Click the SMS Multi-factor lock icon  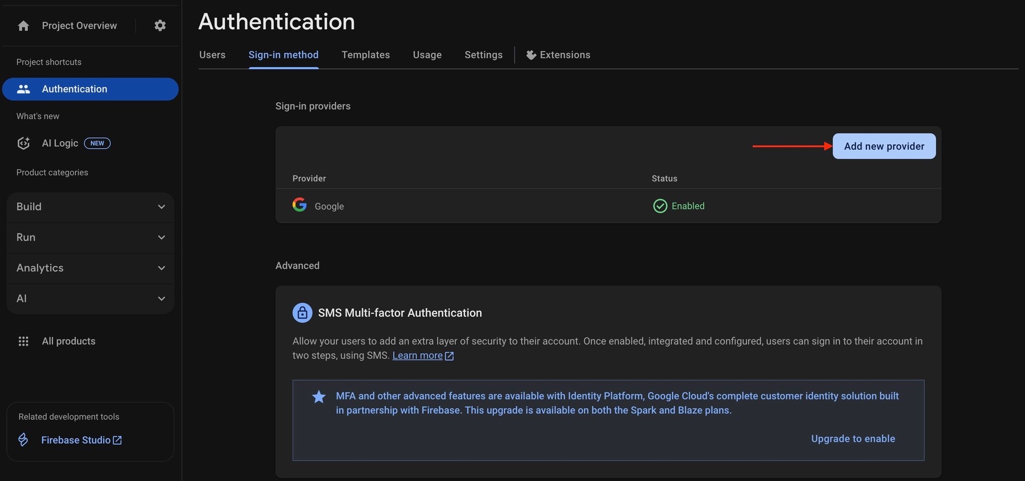pos(302,313)
